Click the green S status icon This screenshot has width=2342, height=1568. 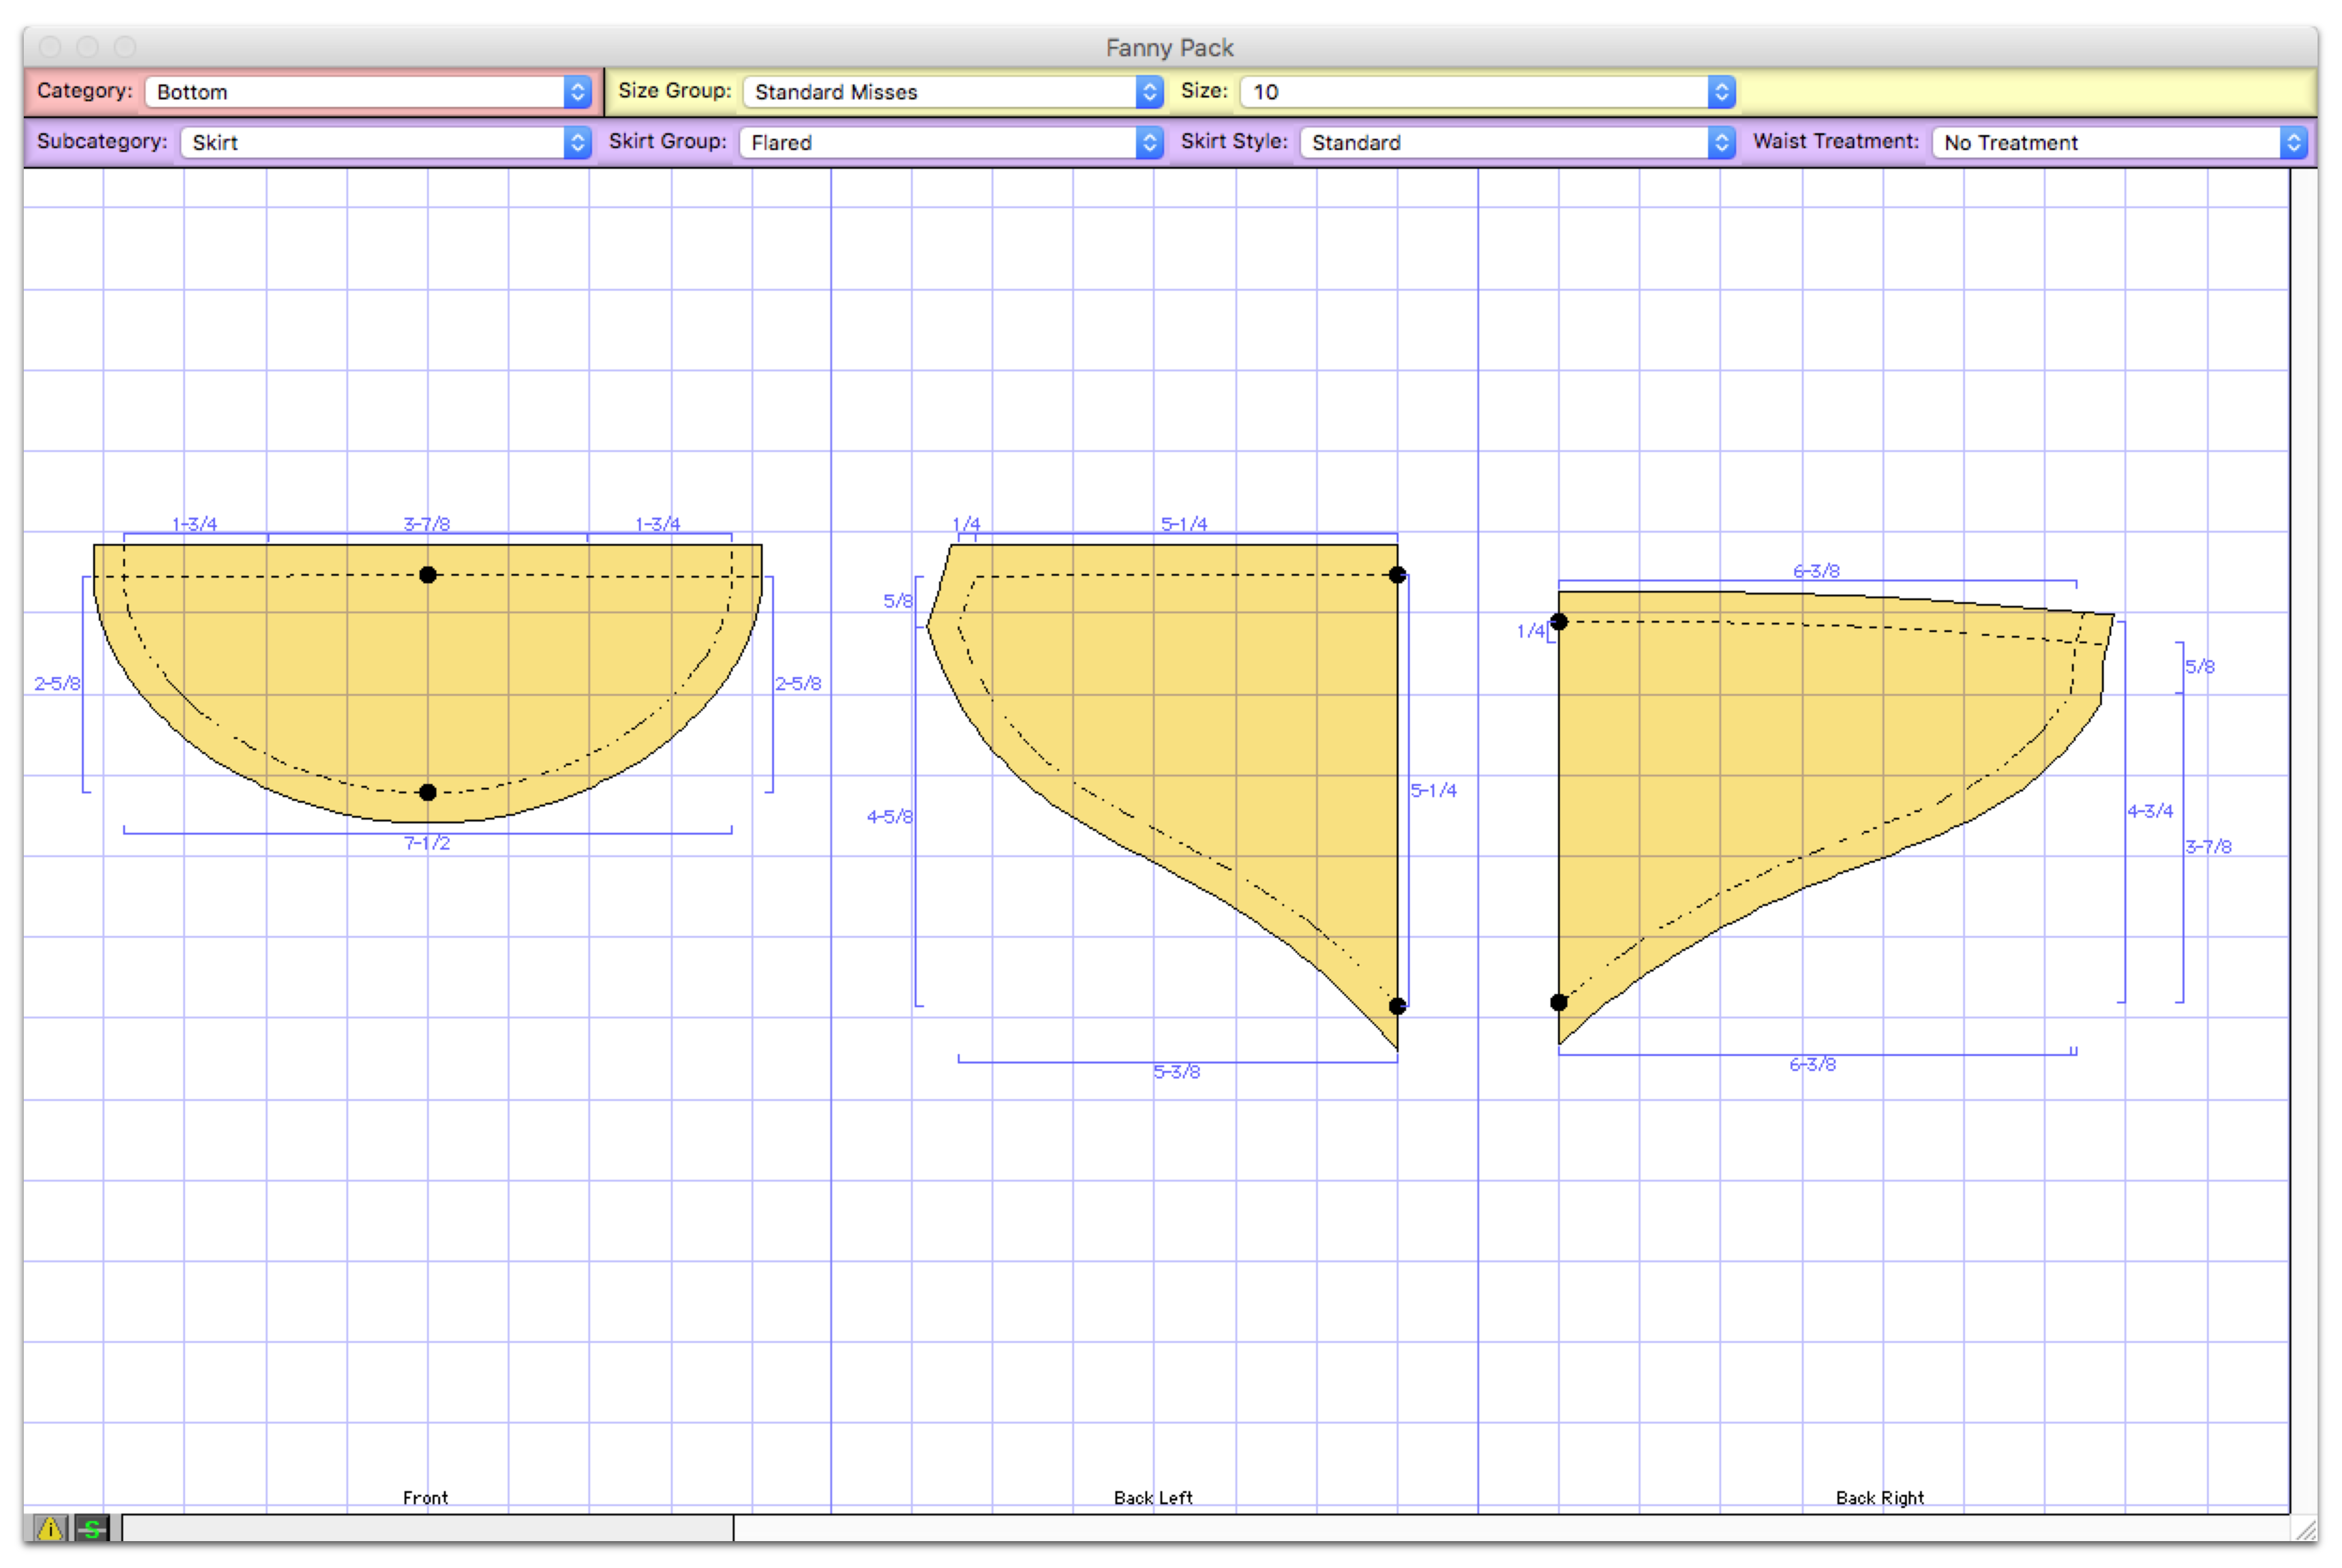pyautogui.click(x=93, y=1528)
